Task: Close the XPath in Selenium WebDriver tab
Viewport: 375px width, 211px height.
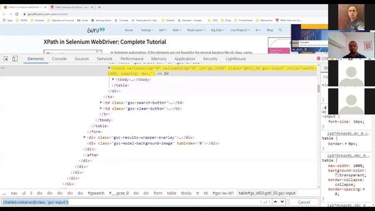Action: (x=45, y=8)
